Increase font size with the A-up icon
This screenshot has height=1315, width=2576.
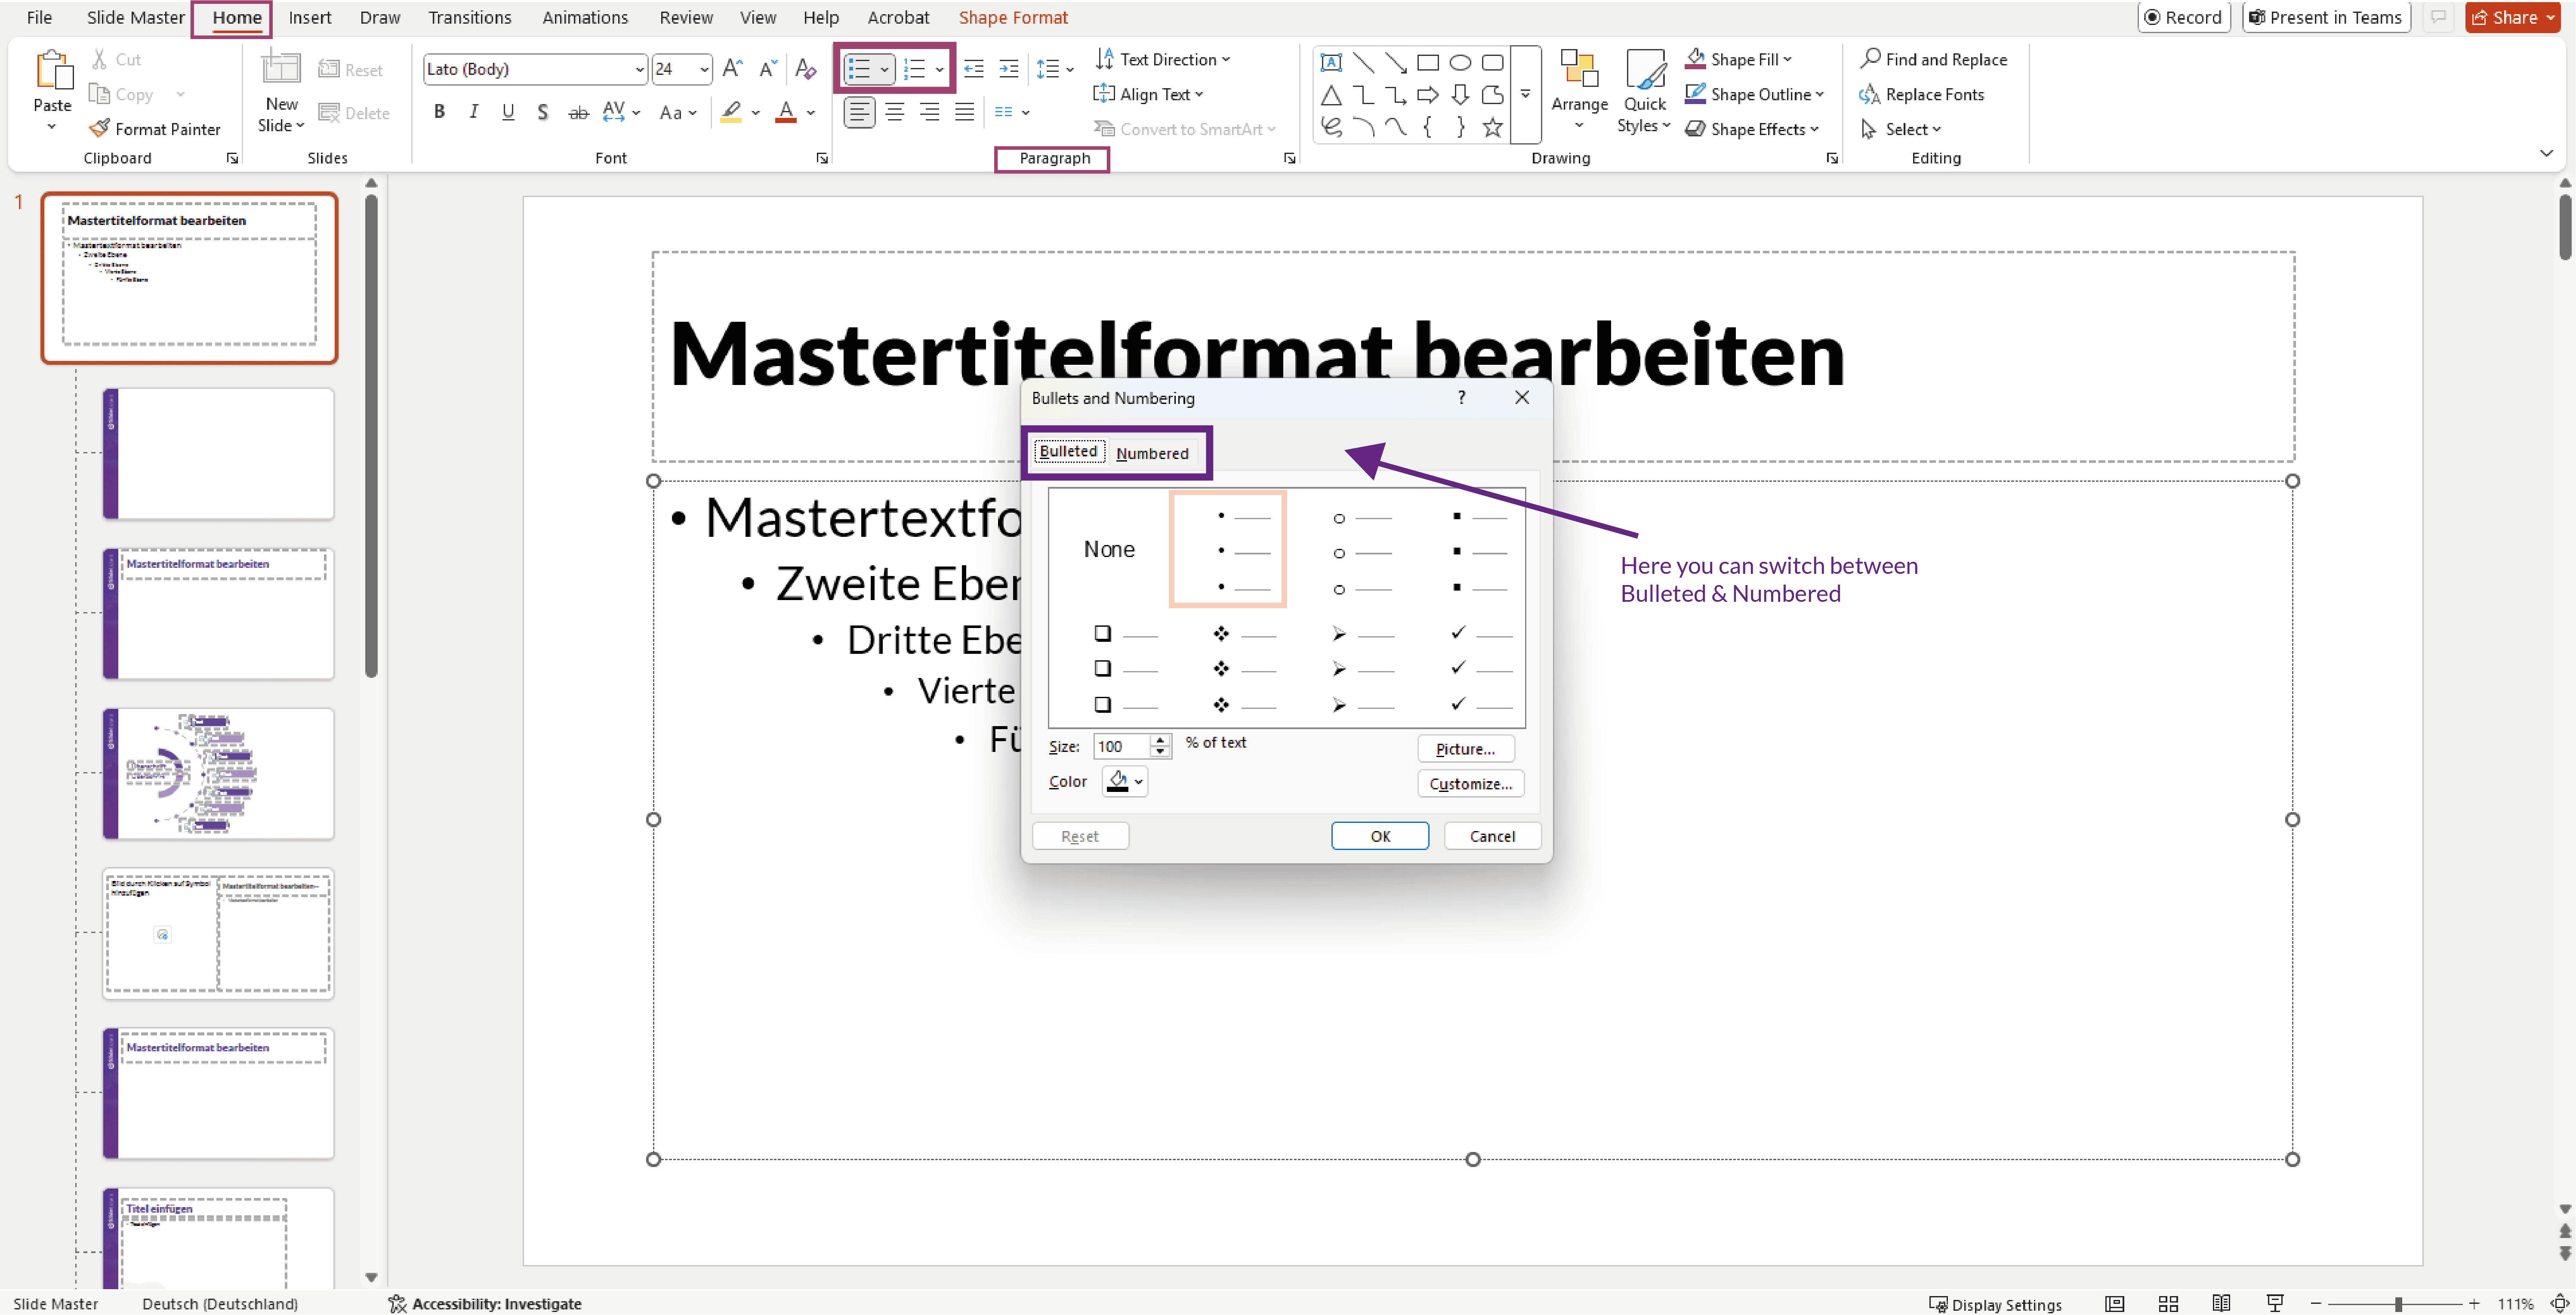click(x=732, y=69)
